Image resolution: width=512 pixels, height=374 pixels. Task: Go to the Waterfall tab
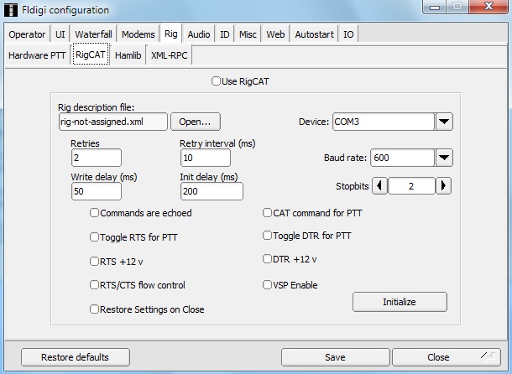pos(93,34)
